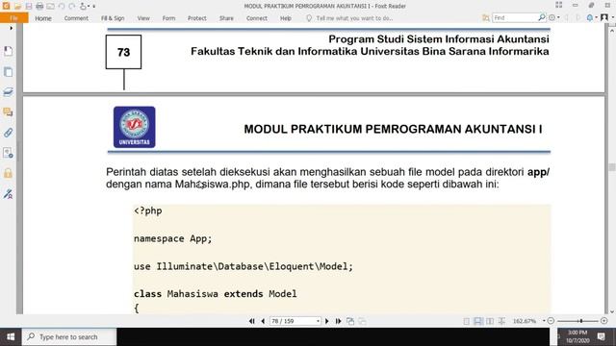Viewport: 616px width, 346px height.
Task: Click the Find search field
Action: pos(515,17)
